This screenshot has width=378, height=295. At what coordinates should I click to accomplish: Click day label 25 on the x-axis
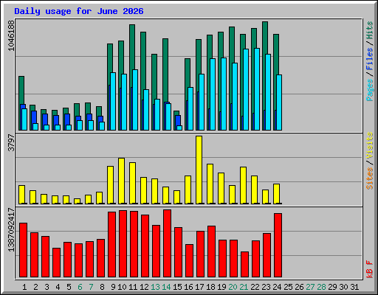point(288,287)
